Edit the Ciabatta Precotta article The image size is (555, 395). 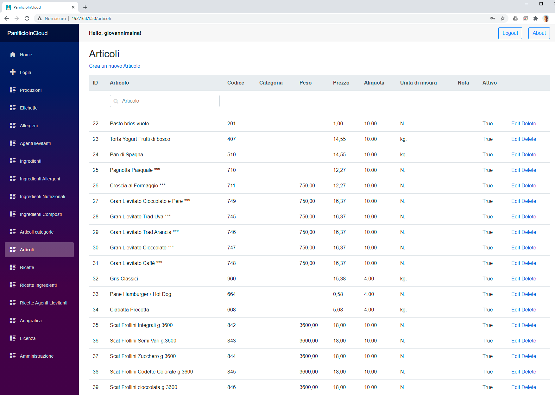tap(516, 310)
